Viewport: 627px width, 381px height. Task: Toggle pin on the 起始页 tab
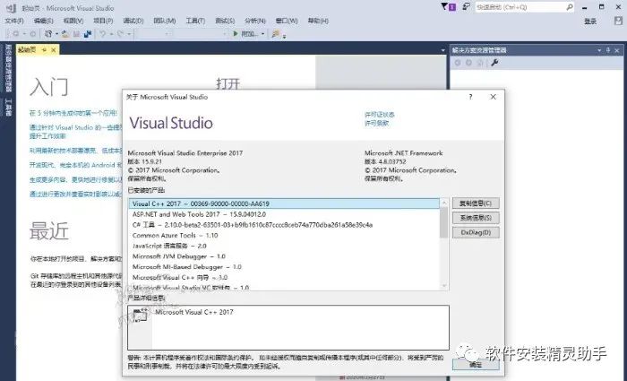(x=45, y=50)
